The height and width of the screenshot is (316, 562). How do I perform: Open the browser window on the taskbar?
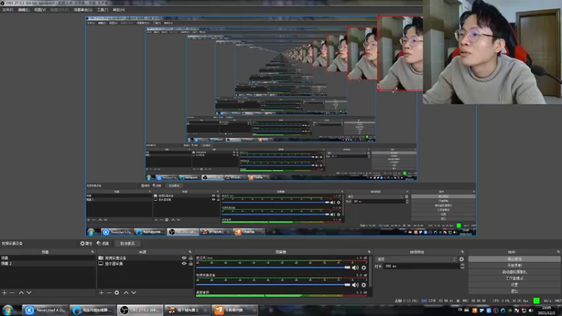point(93,310)
